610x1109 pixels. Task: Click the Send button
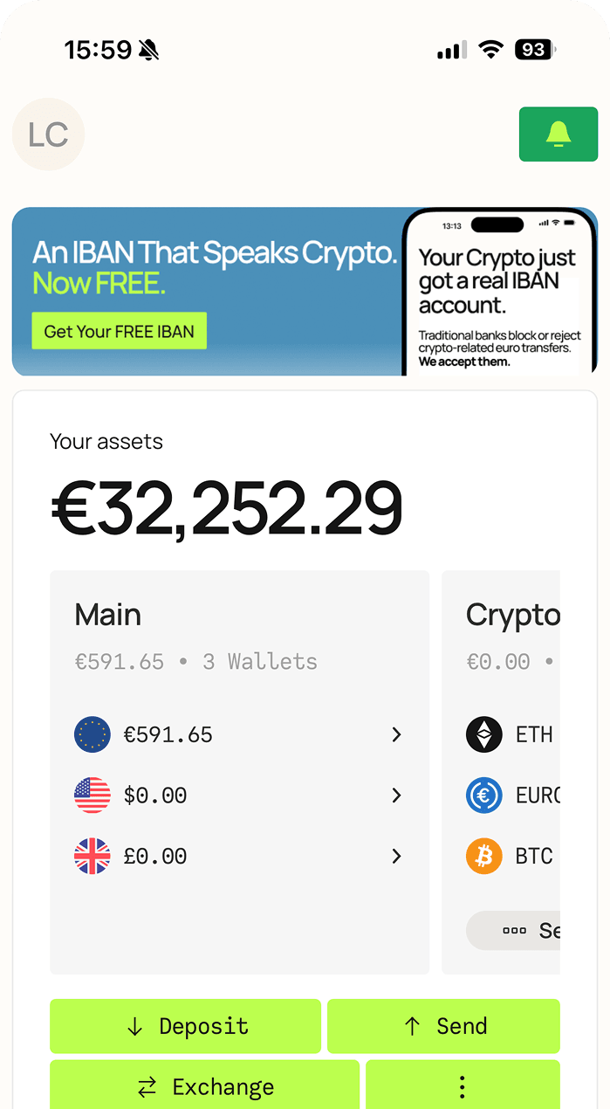tap(443, 1025)
